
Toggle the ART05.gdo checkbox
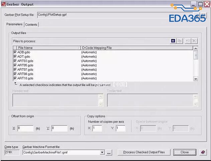(15, 65)
